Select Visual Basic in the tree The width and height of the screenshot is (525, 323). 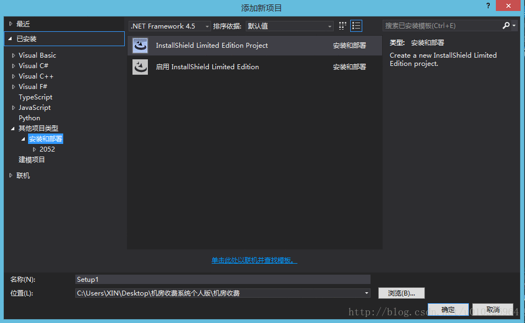click(37, 55)
